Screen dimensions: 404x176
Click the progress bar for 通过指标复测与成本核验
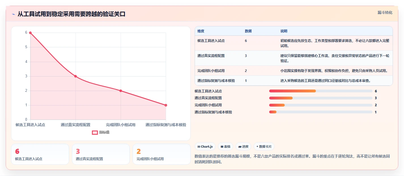(321, 112)
